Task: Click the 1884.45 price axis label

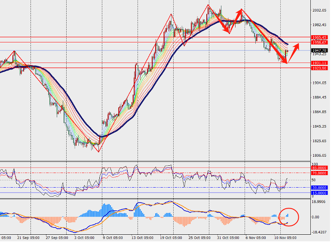Action: click(x=319, y=97)
